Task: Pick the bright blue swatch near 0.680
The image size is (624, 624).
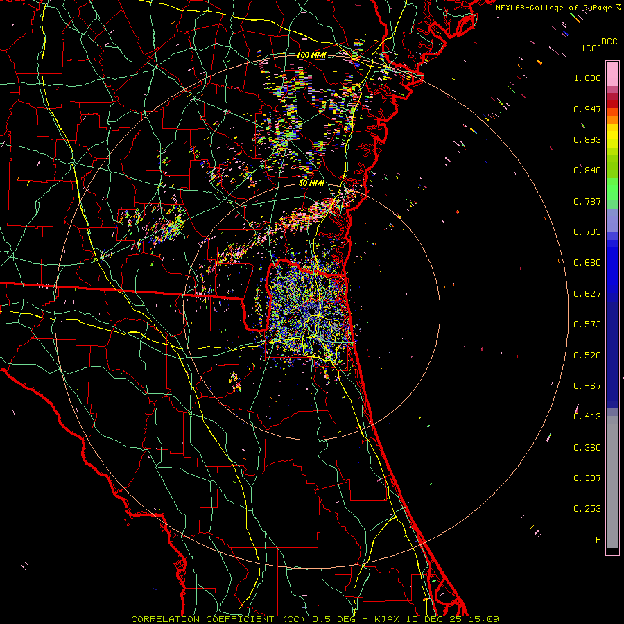Action: pos(612,265)
